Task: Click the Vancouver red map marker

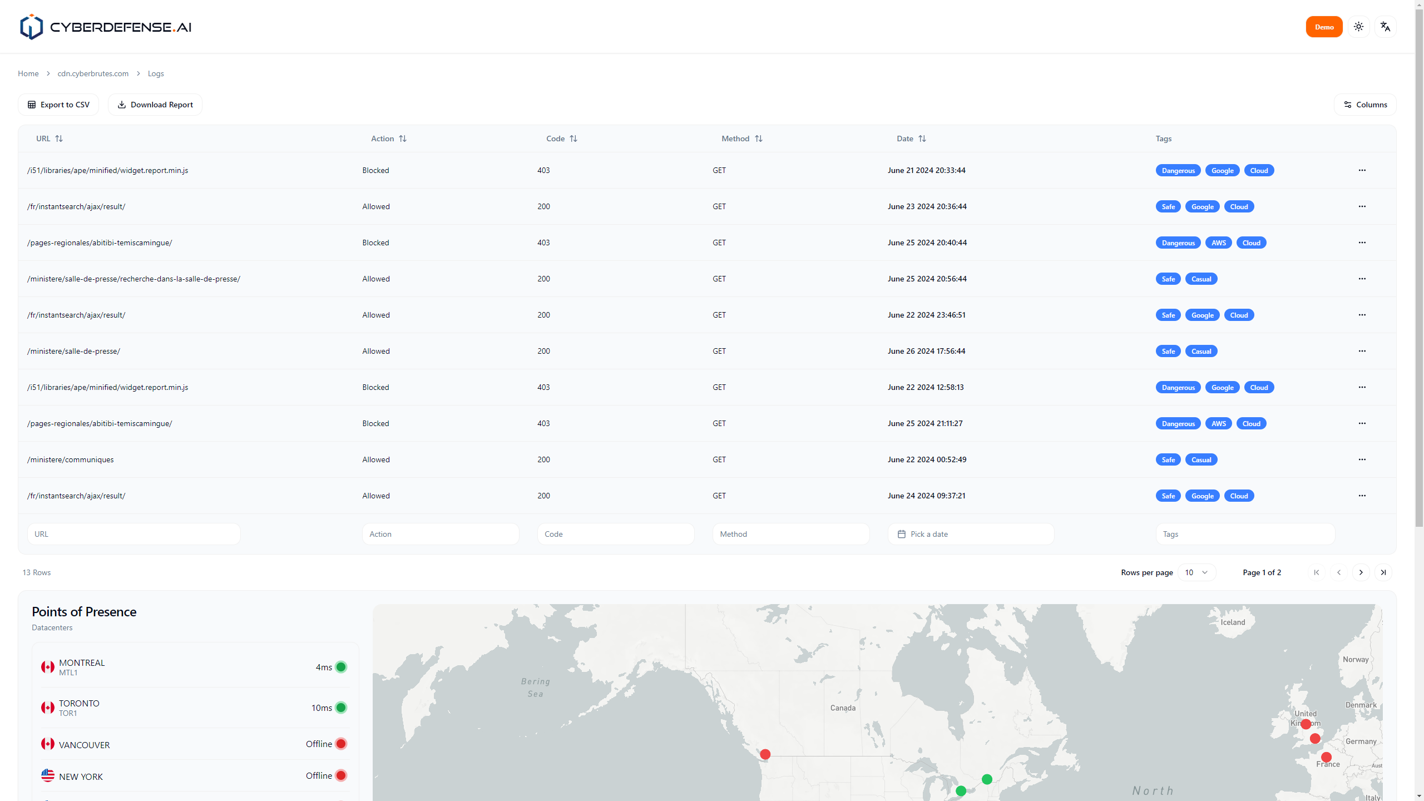Action: 765,754
